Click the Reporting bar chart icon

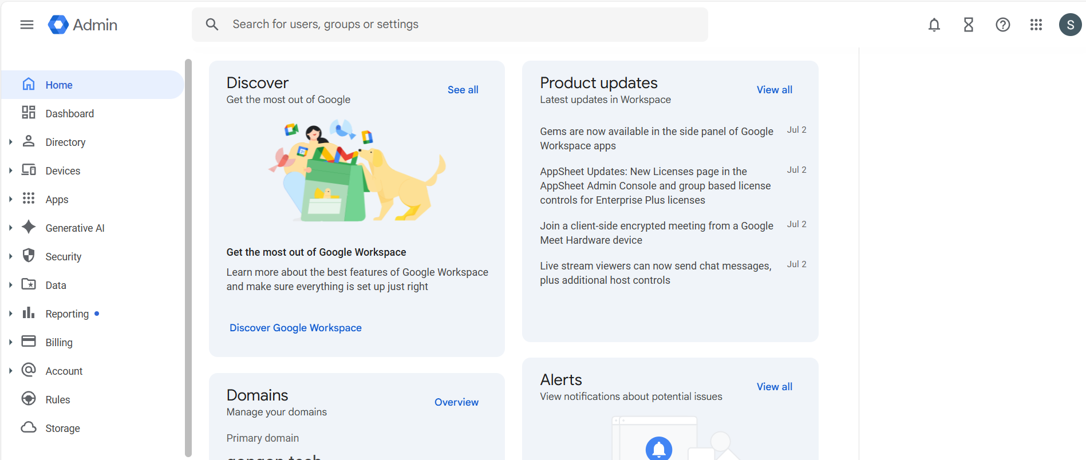point(29,312)
